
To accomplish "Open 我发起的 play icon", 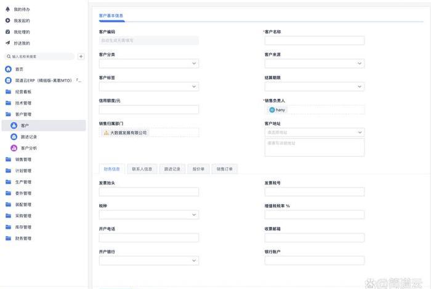I will (x=7, y=20).
